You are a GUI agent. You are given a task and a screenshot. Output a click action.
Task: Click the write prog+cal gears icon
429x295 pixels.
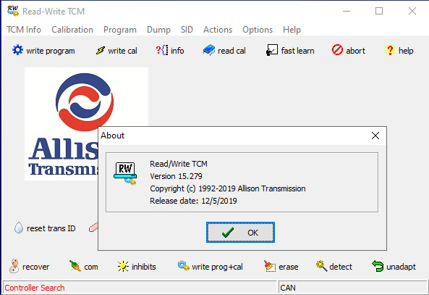click(183, 266)
